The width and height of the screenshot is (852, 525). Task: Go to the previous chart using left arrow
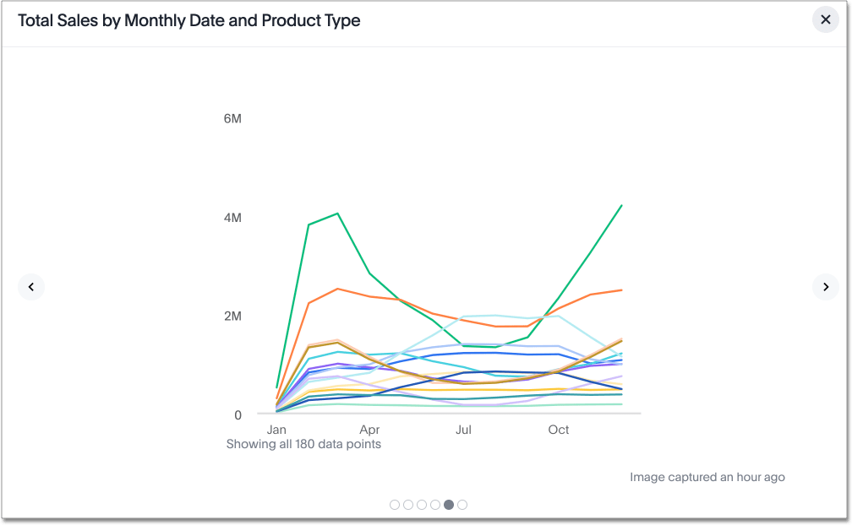31,287
